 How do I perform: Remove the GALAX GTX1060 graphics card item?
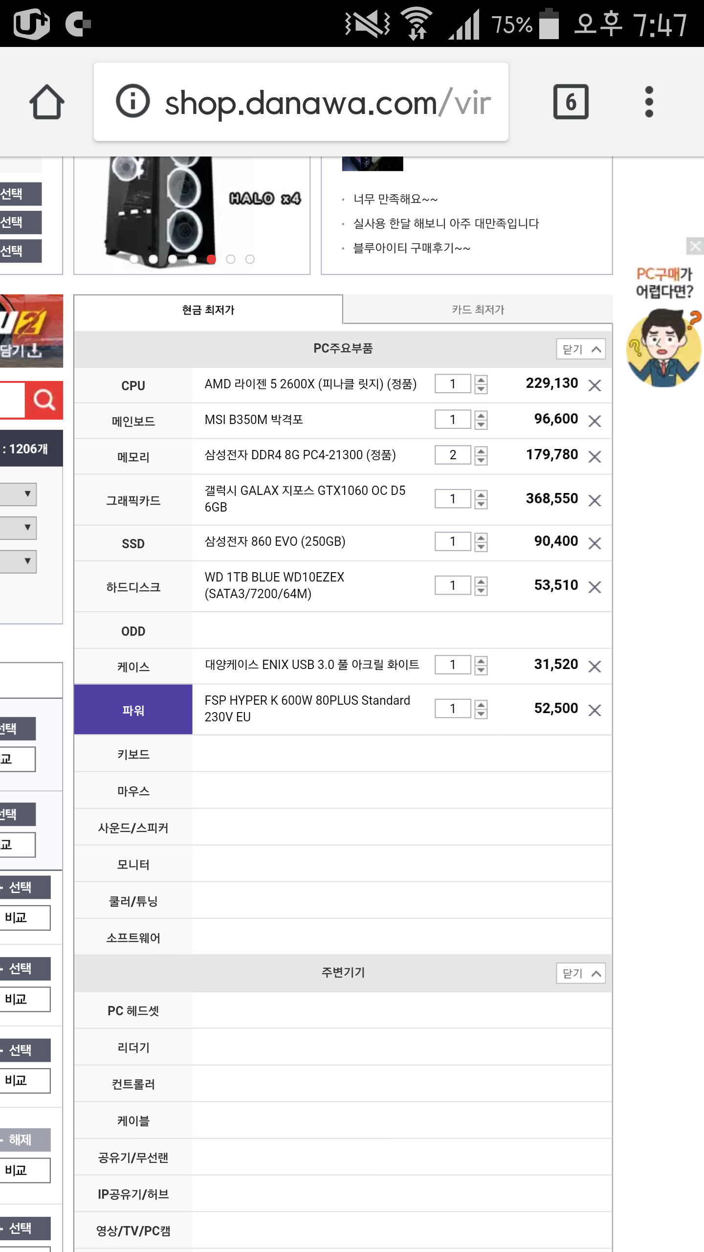(594, 500)
